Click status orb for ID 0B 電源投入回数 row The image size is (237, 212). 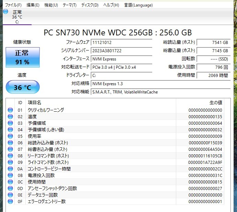10,175
